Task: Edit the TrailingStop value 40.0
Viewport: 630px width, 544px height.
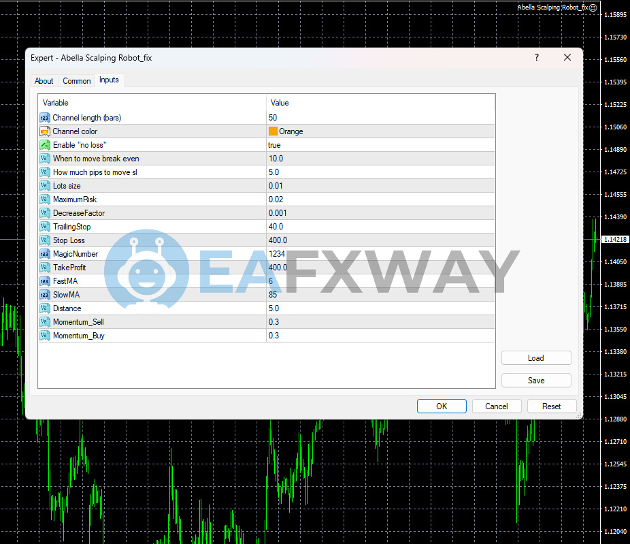Action: pos(380,227)
